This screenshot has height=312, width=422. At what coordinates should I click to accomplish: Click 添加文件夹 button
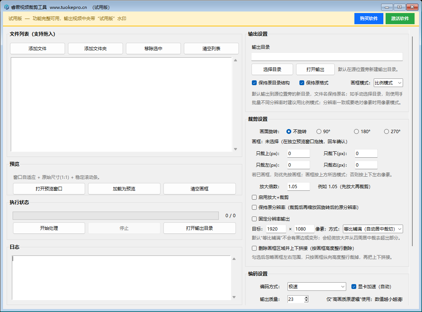(x=95, y=48)
